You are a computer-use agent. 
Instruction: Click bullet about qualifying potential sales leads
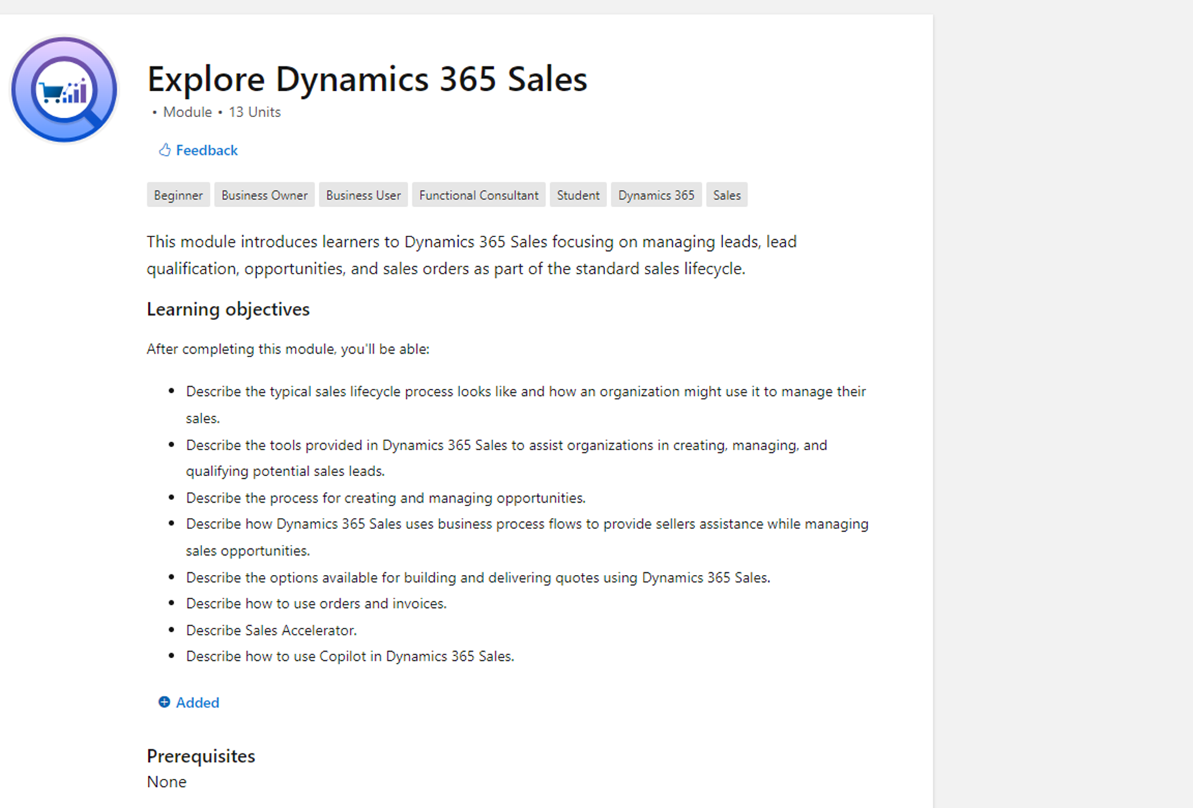pyautogui.click(x=506, y=458)
